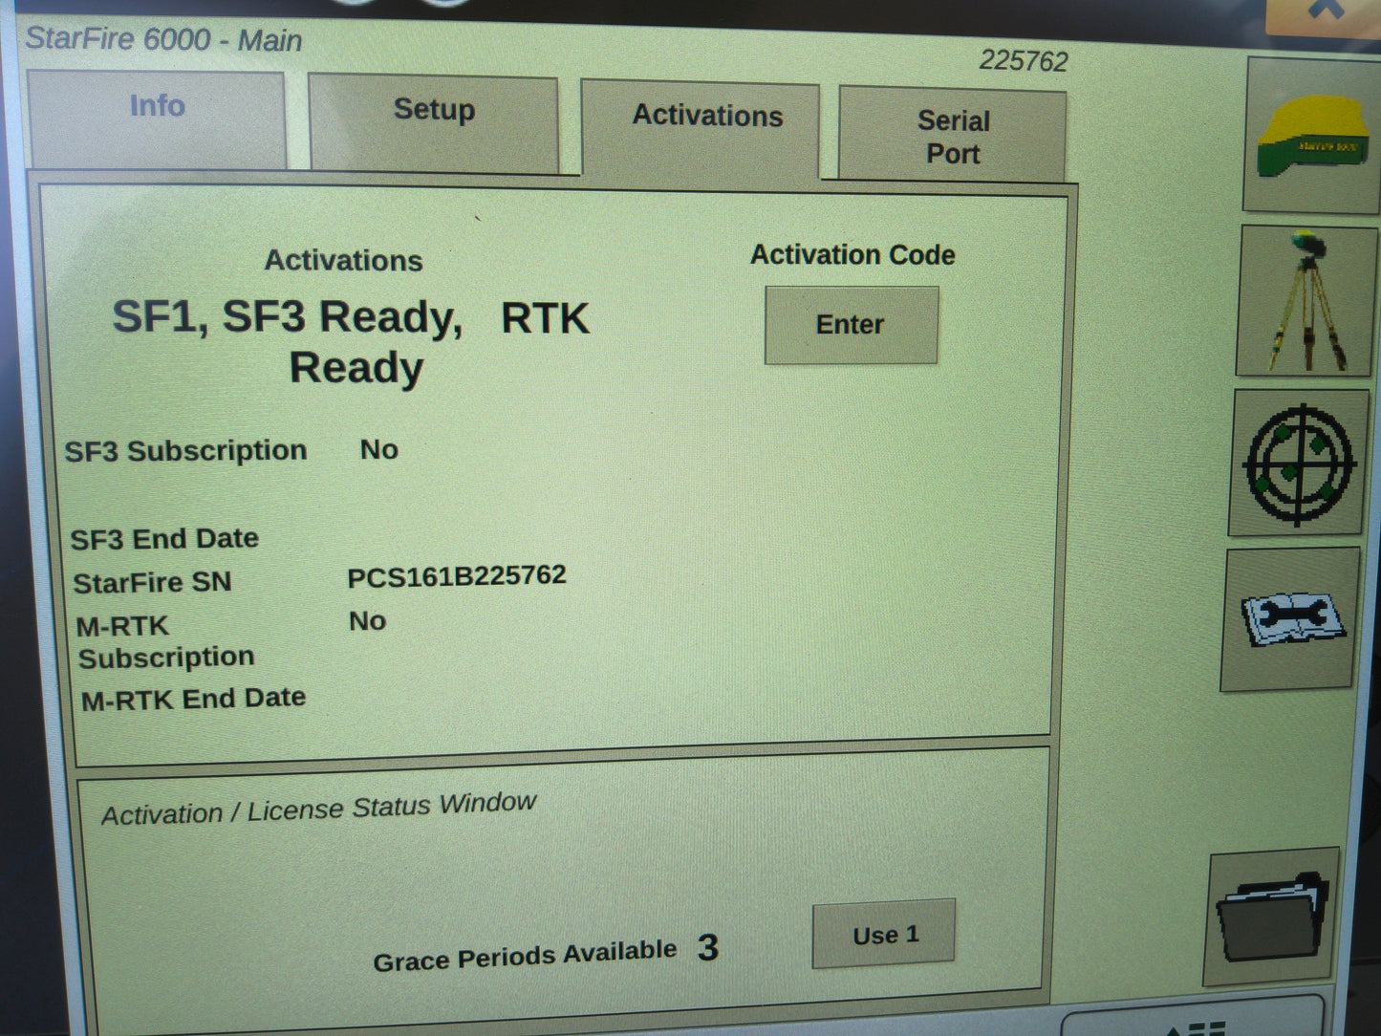Click the StarFire SN label
This screenshot has height=1036, width=1381.
point(152,582)
